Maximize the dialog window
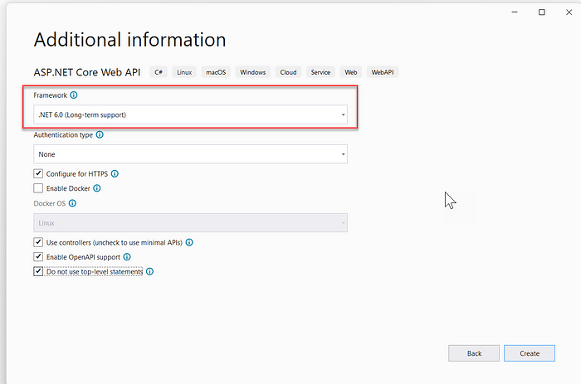 click(x=542, y=12)
